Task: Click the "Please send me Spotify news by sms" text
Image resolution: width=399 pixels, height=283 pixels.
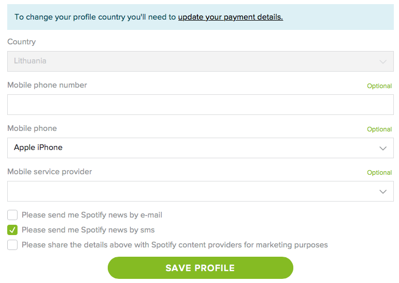Action: click(88, 230)
